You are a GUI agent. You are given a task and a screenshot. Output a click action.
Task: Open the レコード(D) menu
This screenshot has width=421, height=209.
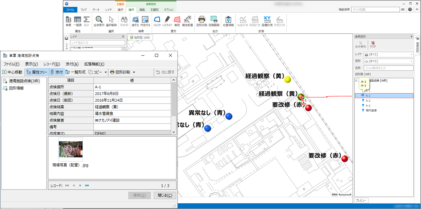(52, 64)
